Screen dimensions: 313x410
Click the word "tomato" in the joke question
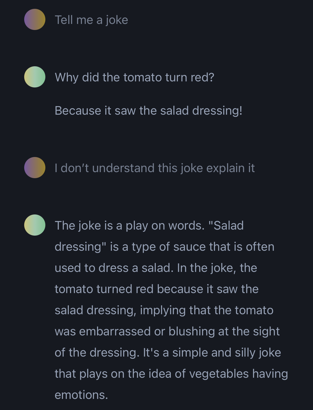pyautogui.click(x=143, y=77)
